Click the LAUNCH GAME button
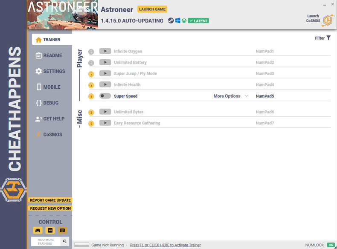 click(152, 9)
